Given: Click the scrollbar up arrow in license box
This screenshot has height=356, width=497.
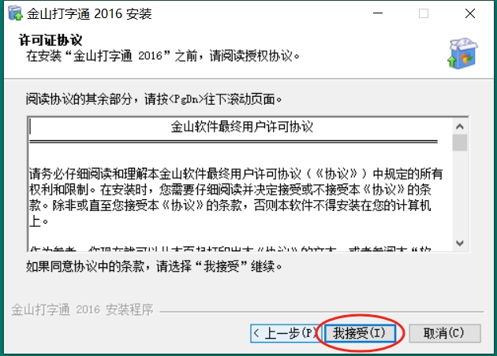Looking at the screenshot, I should click(460, 127).
